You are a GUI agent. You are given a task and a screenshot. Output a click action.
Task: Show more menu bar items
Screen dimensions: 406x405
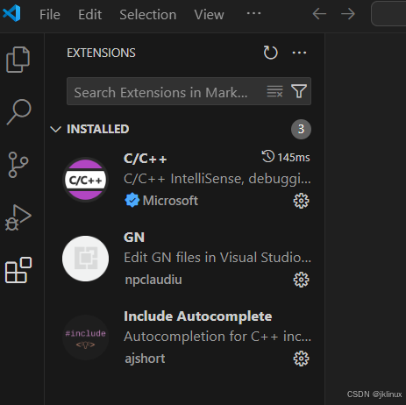point(253,13)
